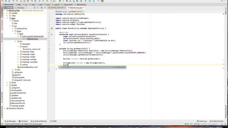Expand the androidTest folder

(x=13, y=28)
